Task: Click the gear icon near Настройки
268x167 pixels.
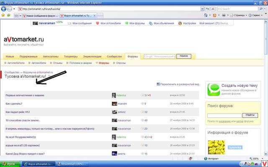Action: (180, 23)
